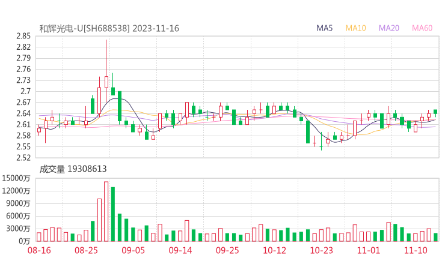
Task: Click the 2.73 price axis label
Action: pyautogui.click(x=23, y=80)
